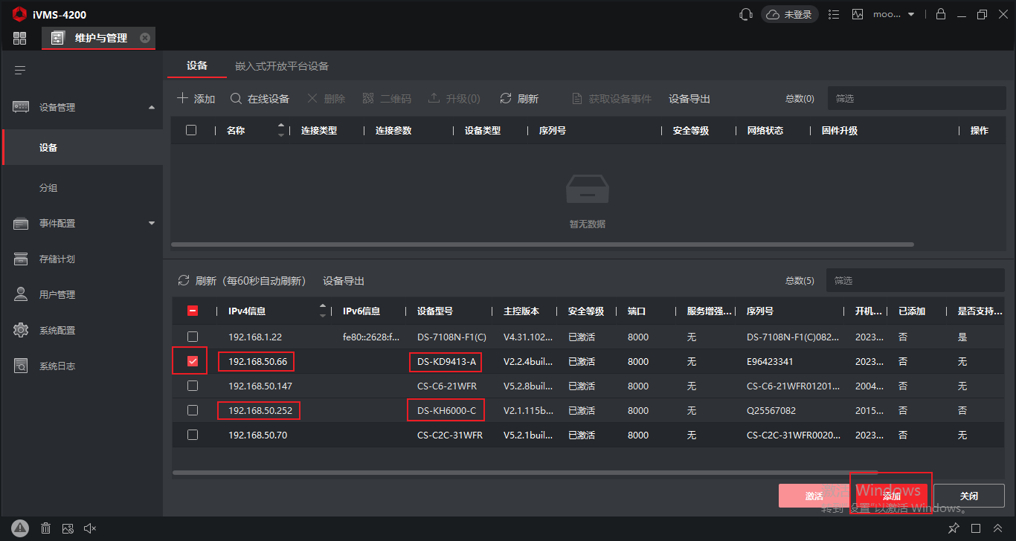Image resolution: width=1016 pixels, height=541 pixels.
Task: Switch to the 设备 tab
Action: 197,65
